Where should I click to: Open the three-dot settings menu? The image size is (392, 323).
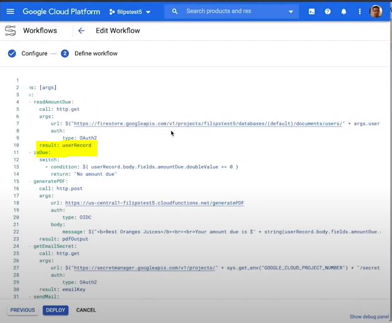coord(359,11)
